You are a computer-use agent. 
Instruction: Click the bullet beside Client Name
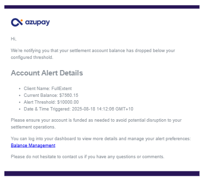click(19, 89)
